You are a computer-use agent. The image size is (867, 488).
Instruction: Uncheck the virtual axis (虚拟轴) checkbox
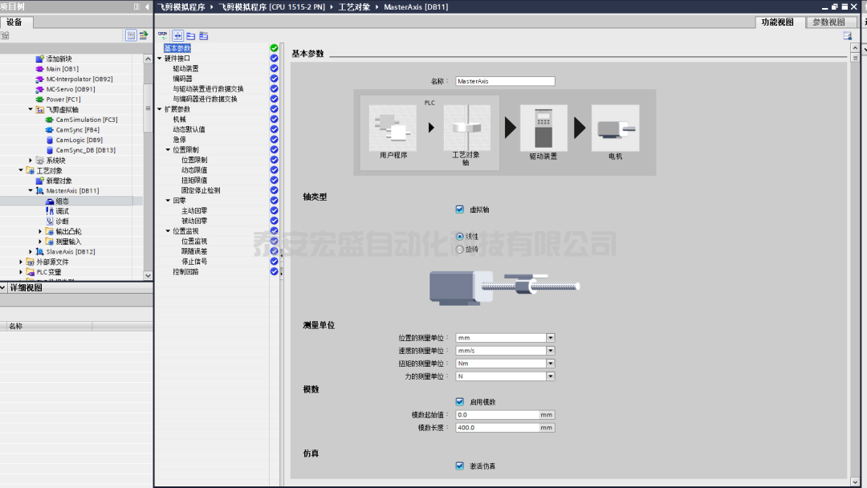[460, 209]
